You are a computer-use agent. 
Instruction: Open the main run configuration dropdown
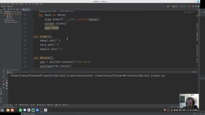(176, 6)
